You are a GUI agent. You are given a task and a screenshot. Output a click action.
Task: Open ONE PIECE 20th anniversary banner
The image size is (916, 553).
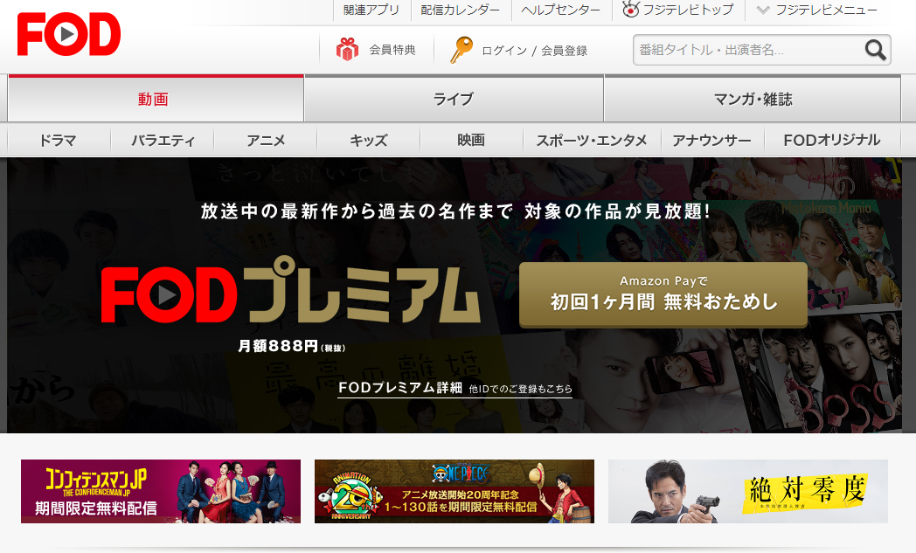coord(455,491)
